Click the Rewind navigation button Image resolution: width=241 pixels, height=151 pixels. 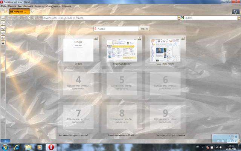click(14, 18)
